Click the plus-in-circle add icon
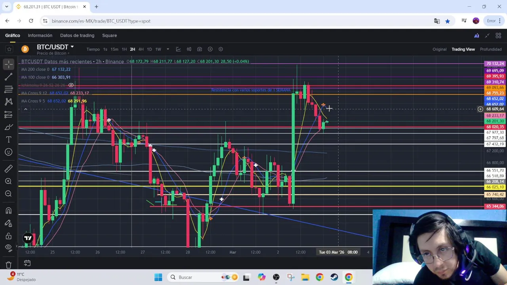The image size is (507, 285). (210, 49)
